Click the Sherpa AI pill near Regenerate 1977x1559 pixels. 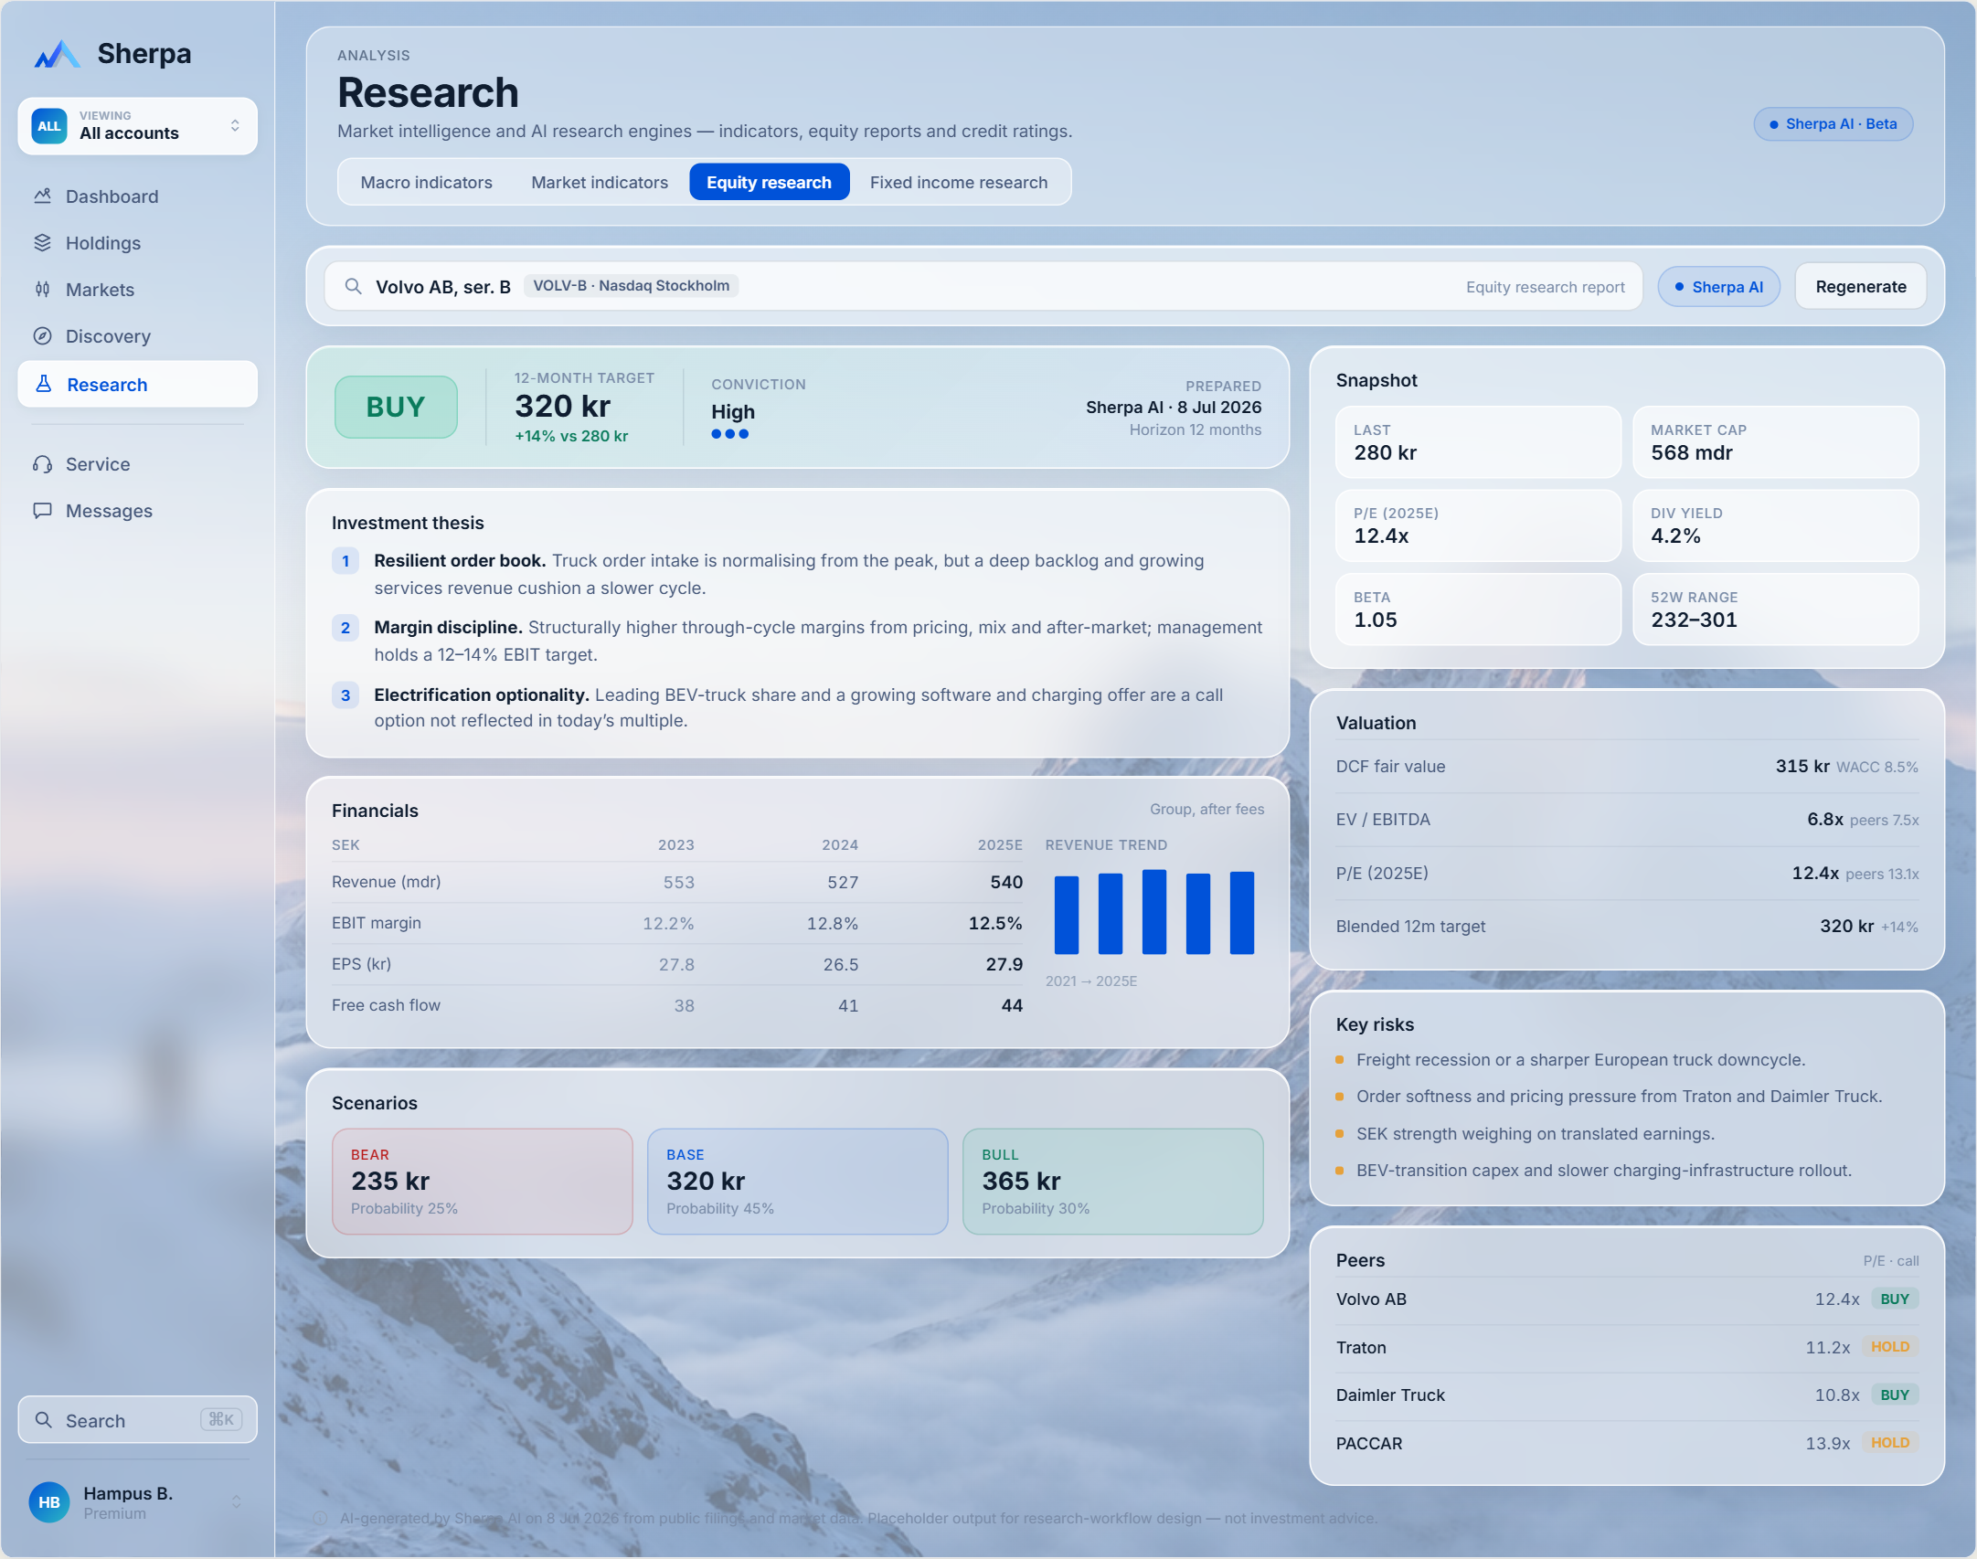point(1718,287)
